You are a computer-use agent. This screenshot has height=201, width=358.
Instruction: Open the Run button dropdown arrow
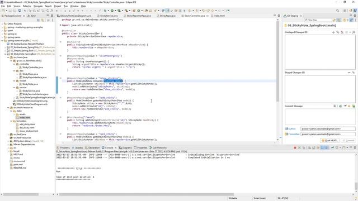(115, 11)
